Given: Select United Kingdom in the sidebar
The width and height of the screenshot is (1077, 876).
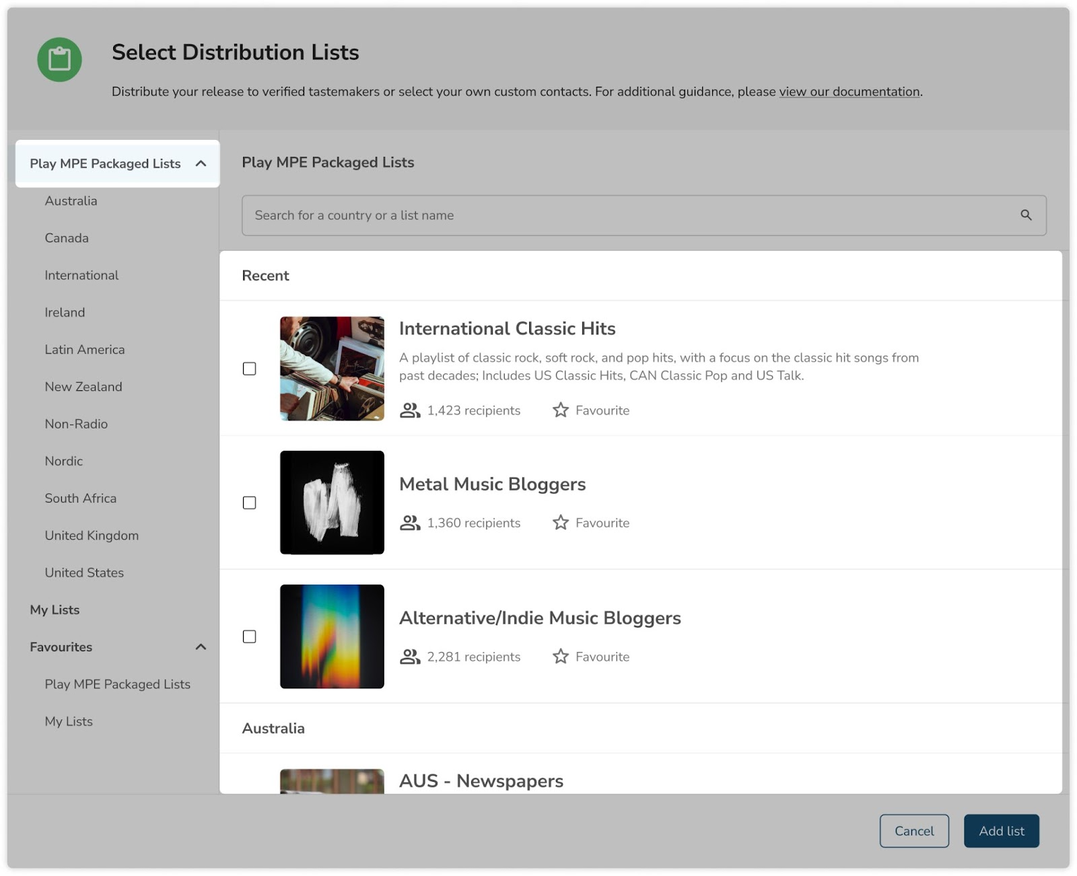Looking at the screenshot, I should point(92,536).
